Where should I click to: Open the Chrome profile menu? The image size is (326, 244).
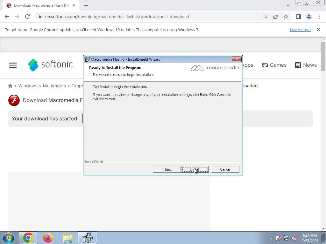point(309,17)
